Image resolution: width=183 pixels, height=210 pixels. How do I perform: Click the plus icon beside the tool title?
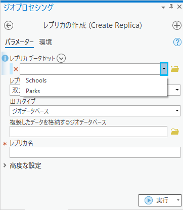[x=177, y=25]
